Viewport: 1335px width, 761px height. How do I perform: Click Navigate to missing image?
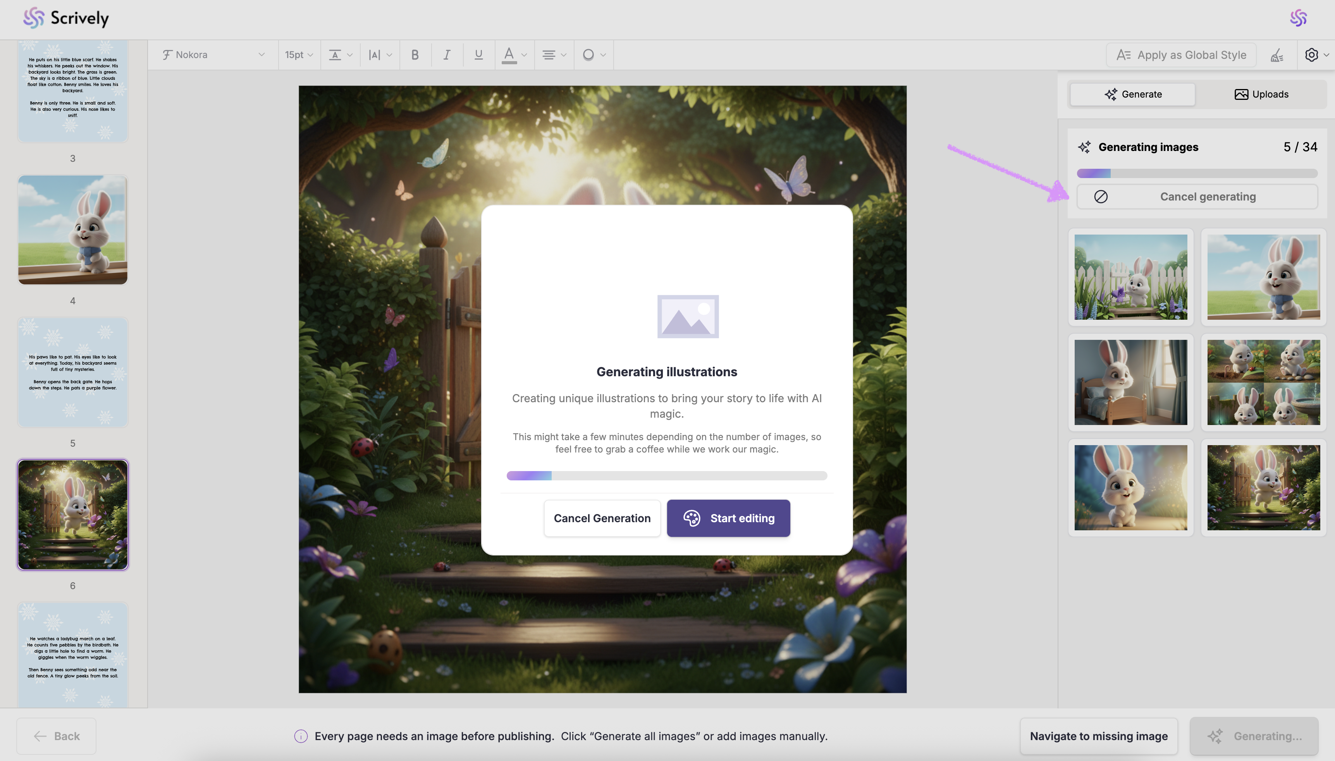click(x=1098, y=736)
